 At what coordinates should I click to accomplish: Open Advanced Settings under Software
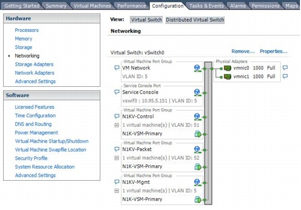tap(36, 175)
